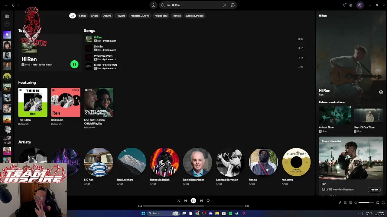Open Friend Activity icon
Image resolution: width=387 pixels, height=217 pixels.
[x=351, y=5]
